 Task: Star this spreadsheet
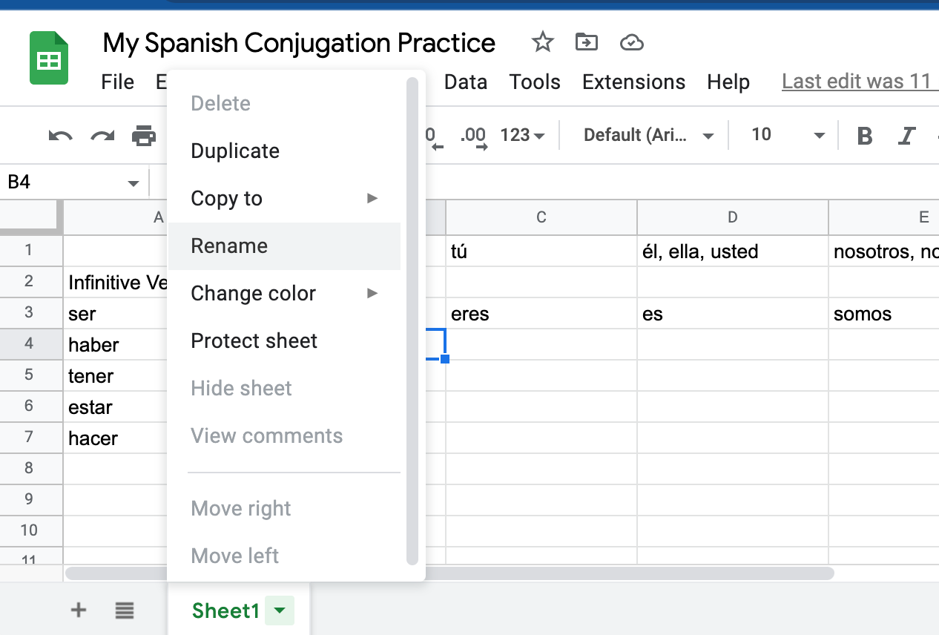542,42
